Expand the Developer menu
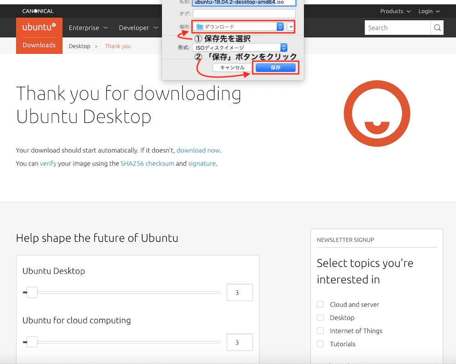The height and width of the screenshot is (364, 456). coord(139,28)
